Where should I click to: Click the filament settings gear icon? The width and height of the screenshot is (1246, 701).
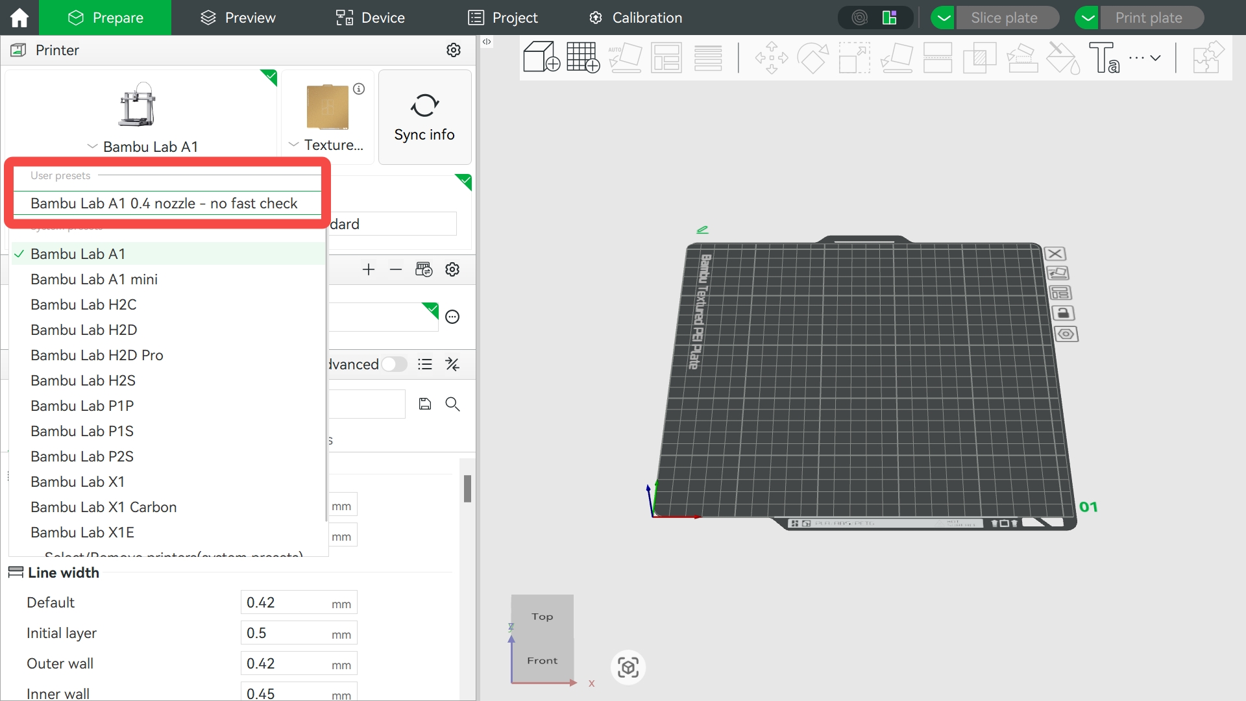[452, 269]
